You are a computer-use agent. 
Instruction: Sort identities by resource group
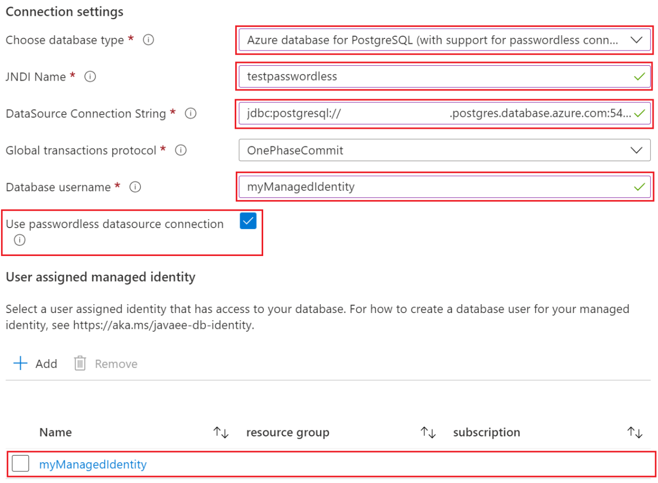pyautogui.click(x=428, y=432)
